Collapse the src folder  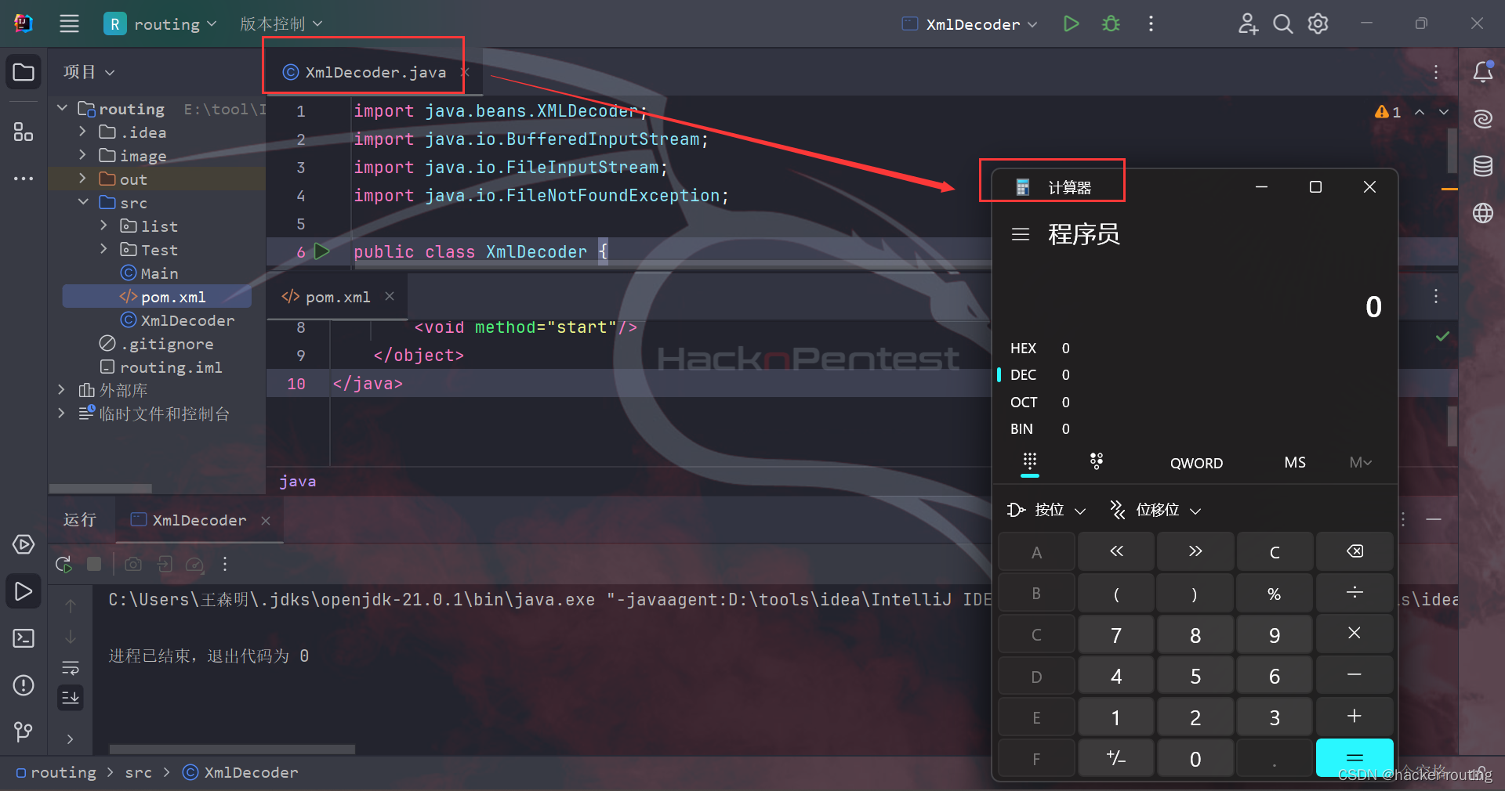82,202
